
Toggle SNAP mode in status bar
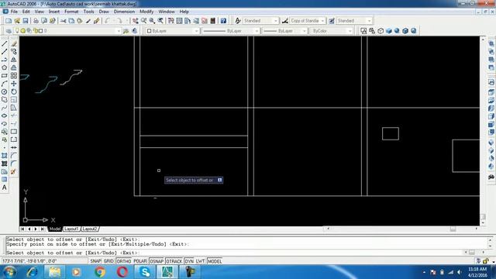(x=95, y=261)
